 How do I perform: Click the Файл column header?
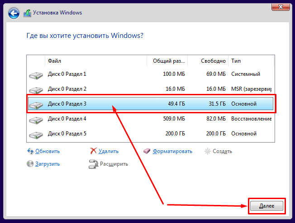tap(96, 61)
